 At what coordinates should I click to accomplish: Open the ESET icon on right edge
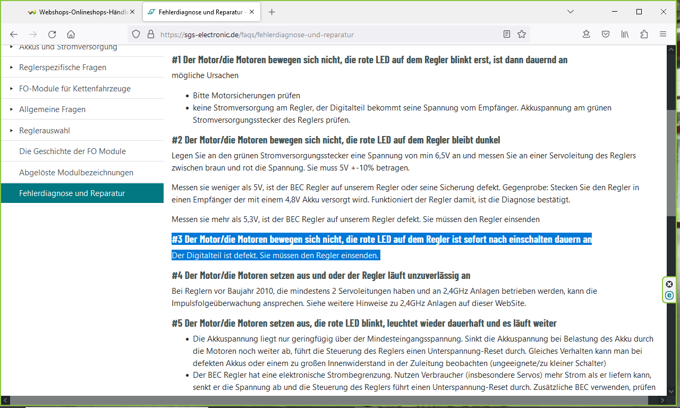[x=669, y=295]
